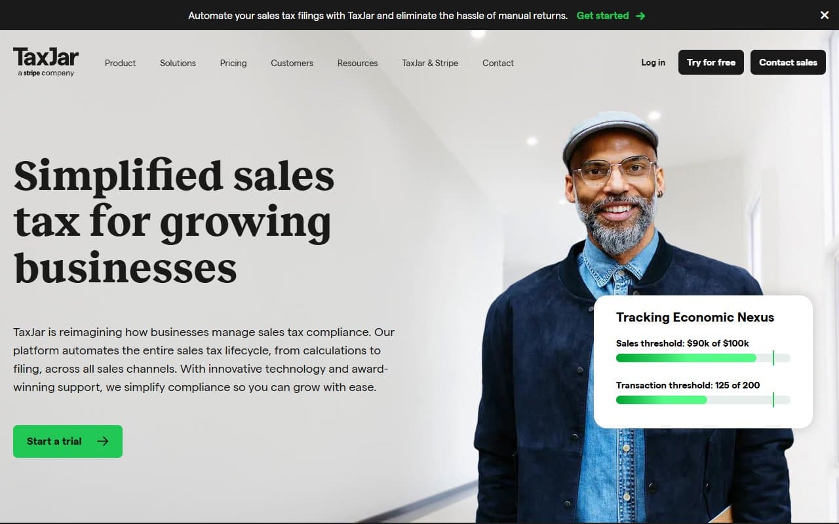This screenshot has height=524, width=839.
Task: Click the Log in link
Action: pos(653,62)
